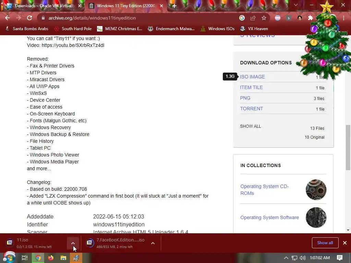
Task: Open Task View on taskbar
Action: coord(24,258)
